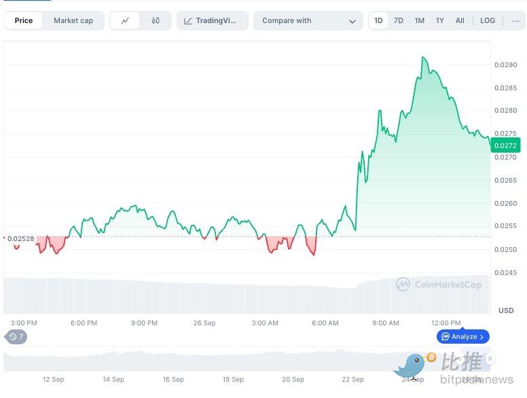Expand the Compare with dropdown
This screenshot has width=527, height=398.
[x=308, y=20]
